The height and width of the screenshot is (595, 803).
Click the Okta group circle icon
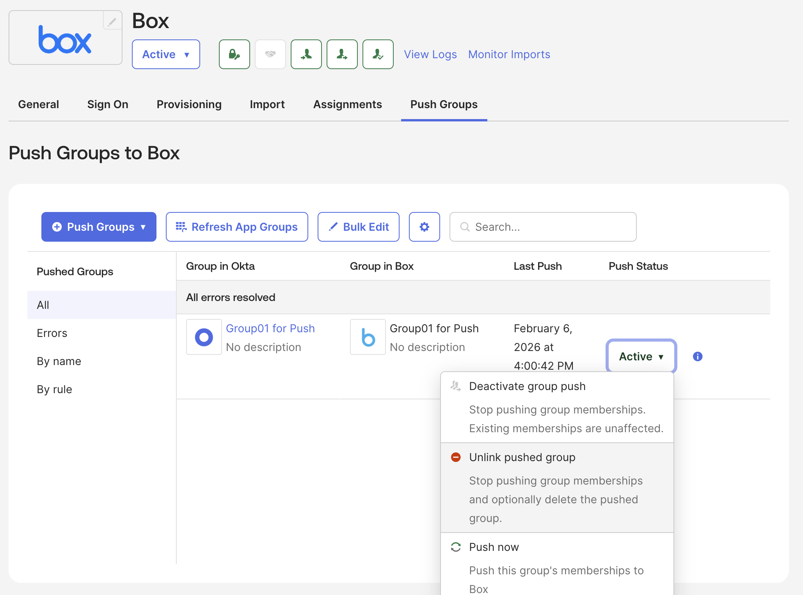coord(204,337)
